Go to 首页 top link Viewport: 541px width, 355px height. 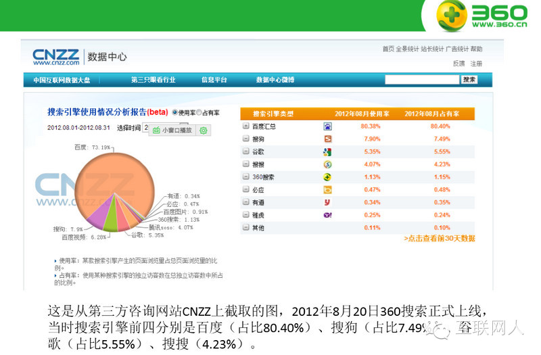(387, 49)
